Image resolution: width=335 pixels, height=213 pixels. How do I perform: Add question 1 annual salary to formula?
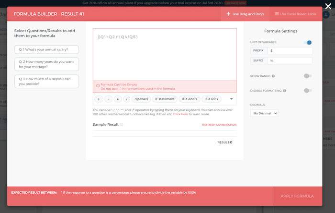46,49
